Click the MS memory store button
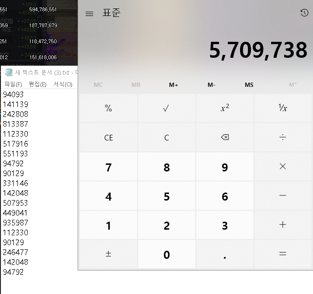The height and width of the screenshot is (294, 313). [x=249, y=85]
